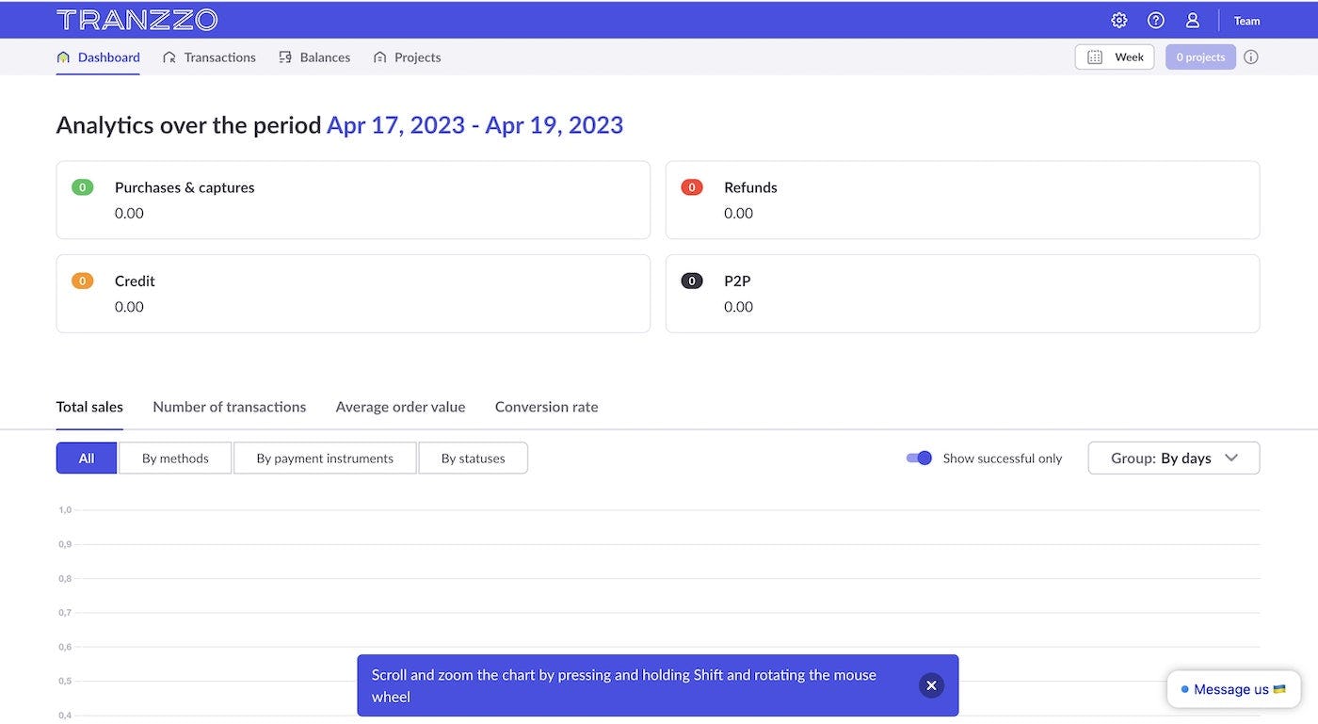The image size is (1318, 724).
Task: Select the By statuses filter
Action: (x=473, y=458)
